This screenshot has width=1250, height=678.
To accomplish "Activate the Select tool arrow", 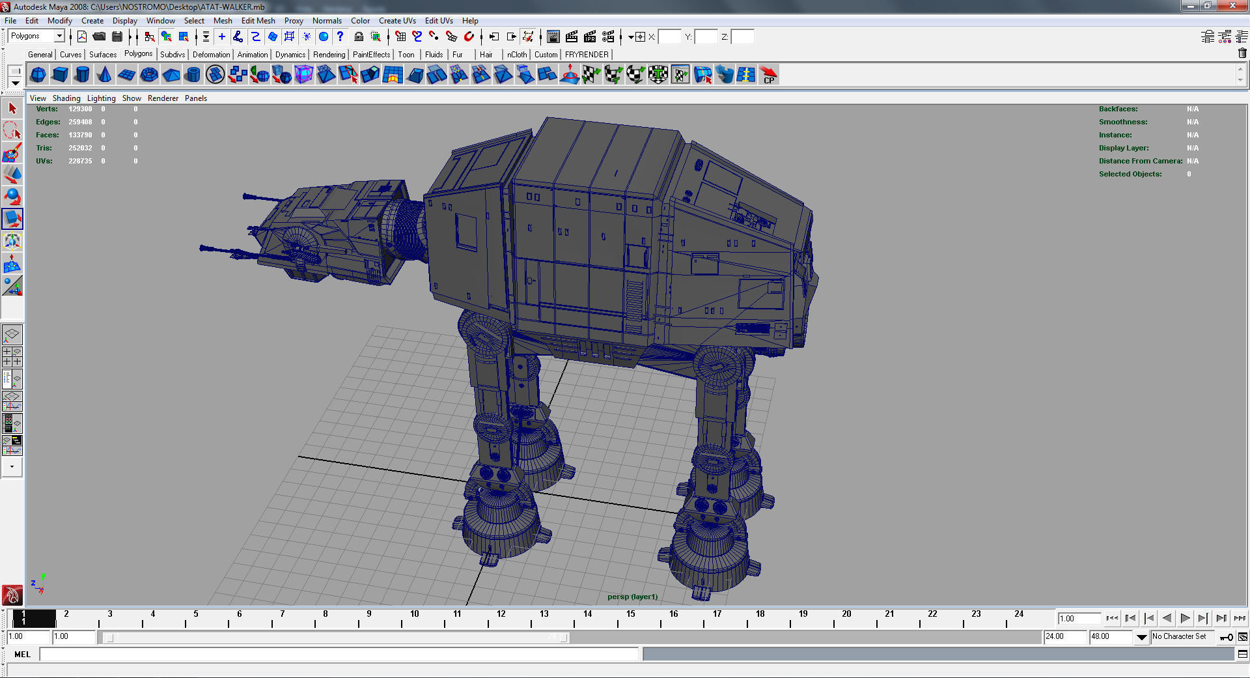I will (x=12, y=109).
